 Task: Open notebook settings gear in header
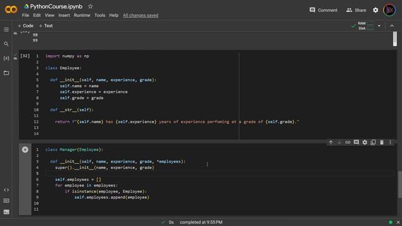[x=376, y=10]
